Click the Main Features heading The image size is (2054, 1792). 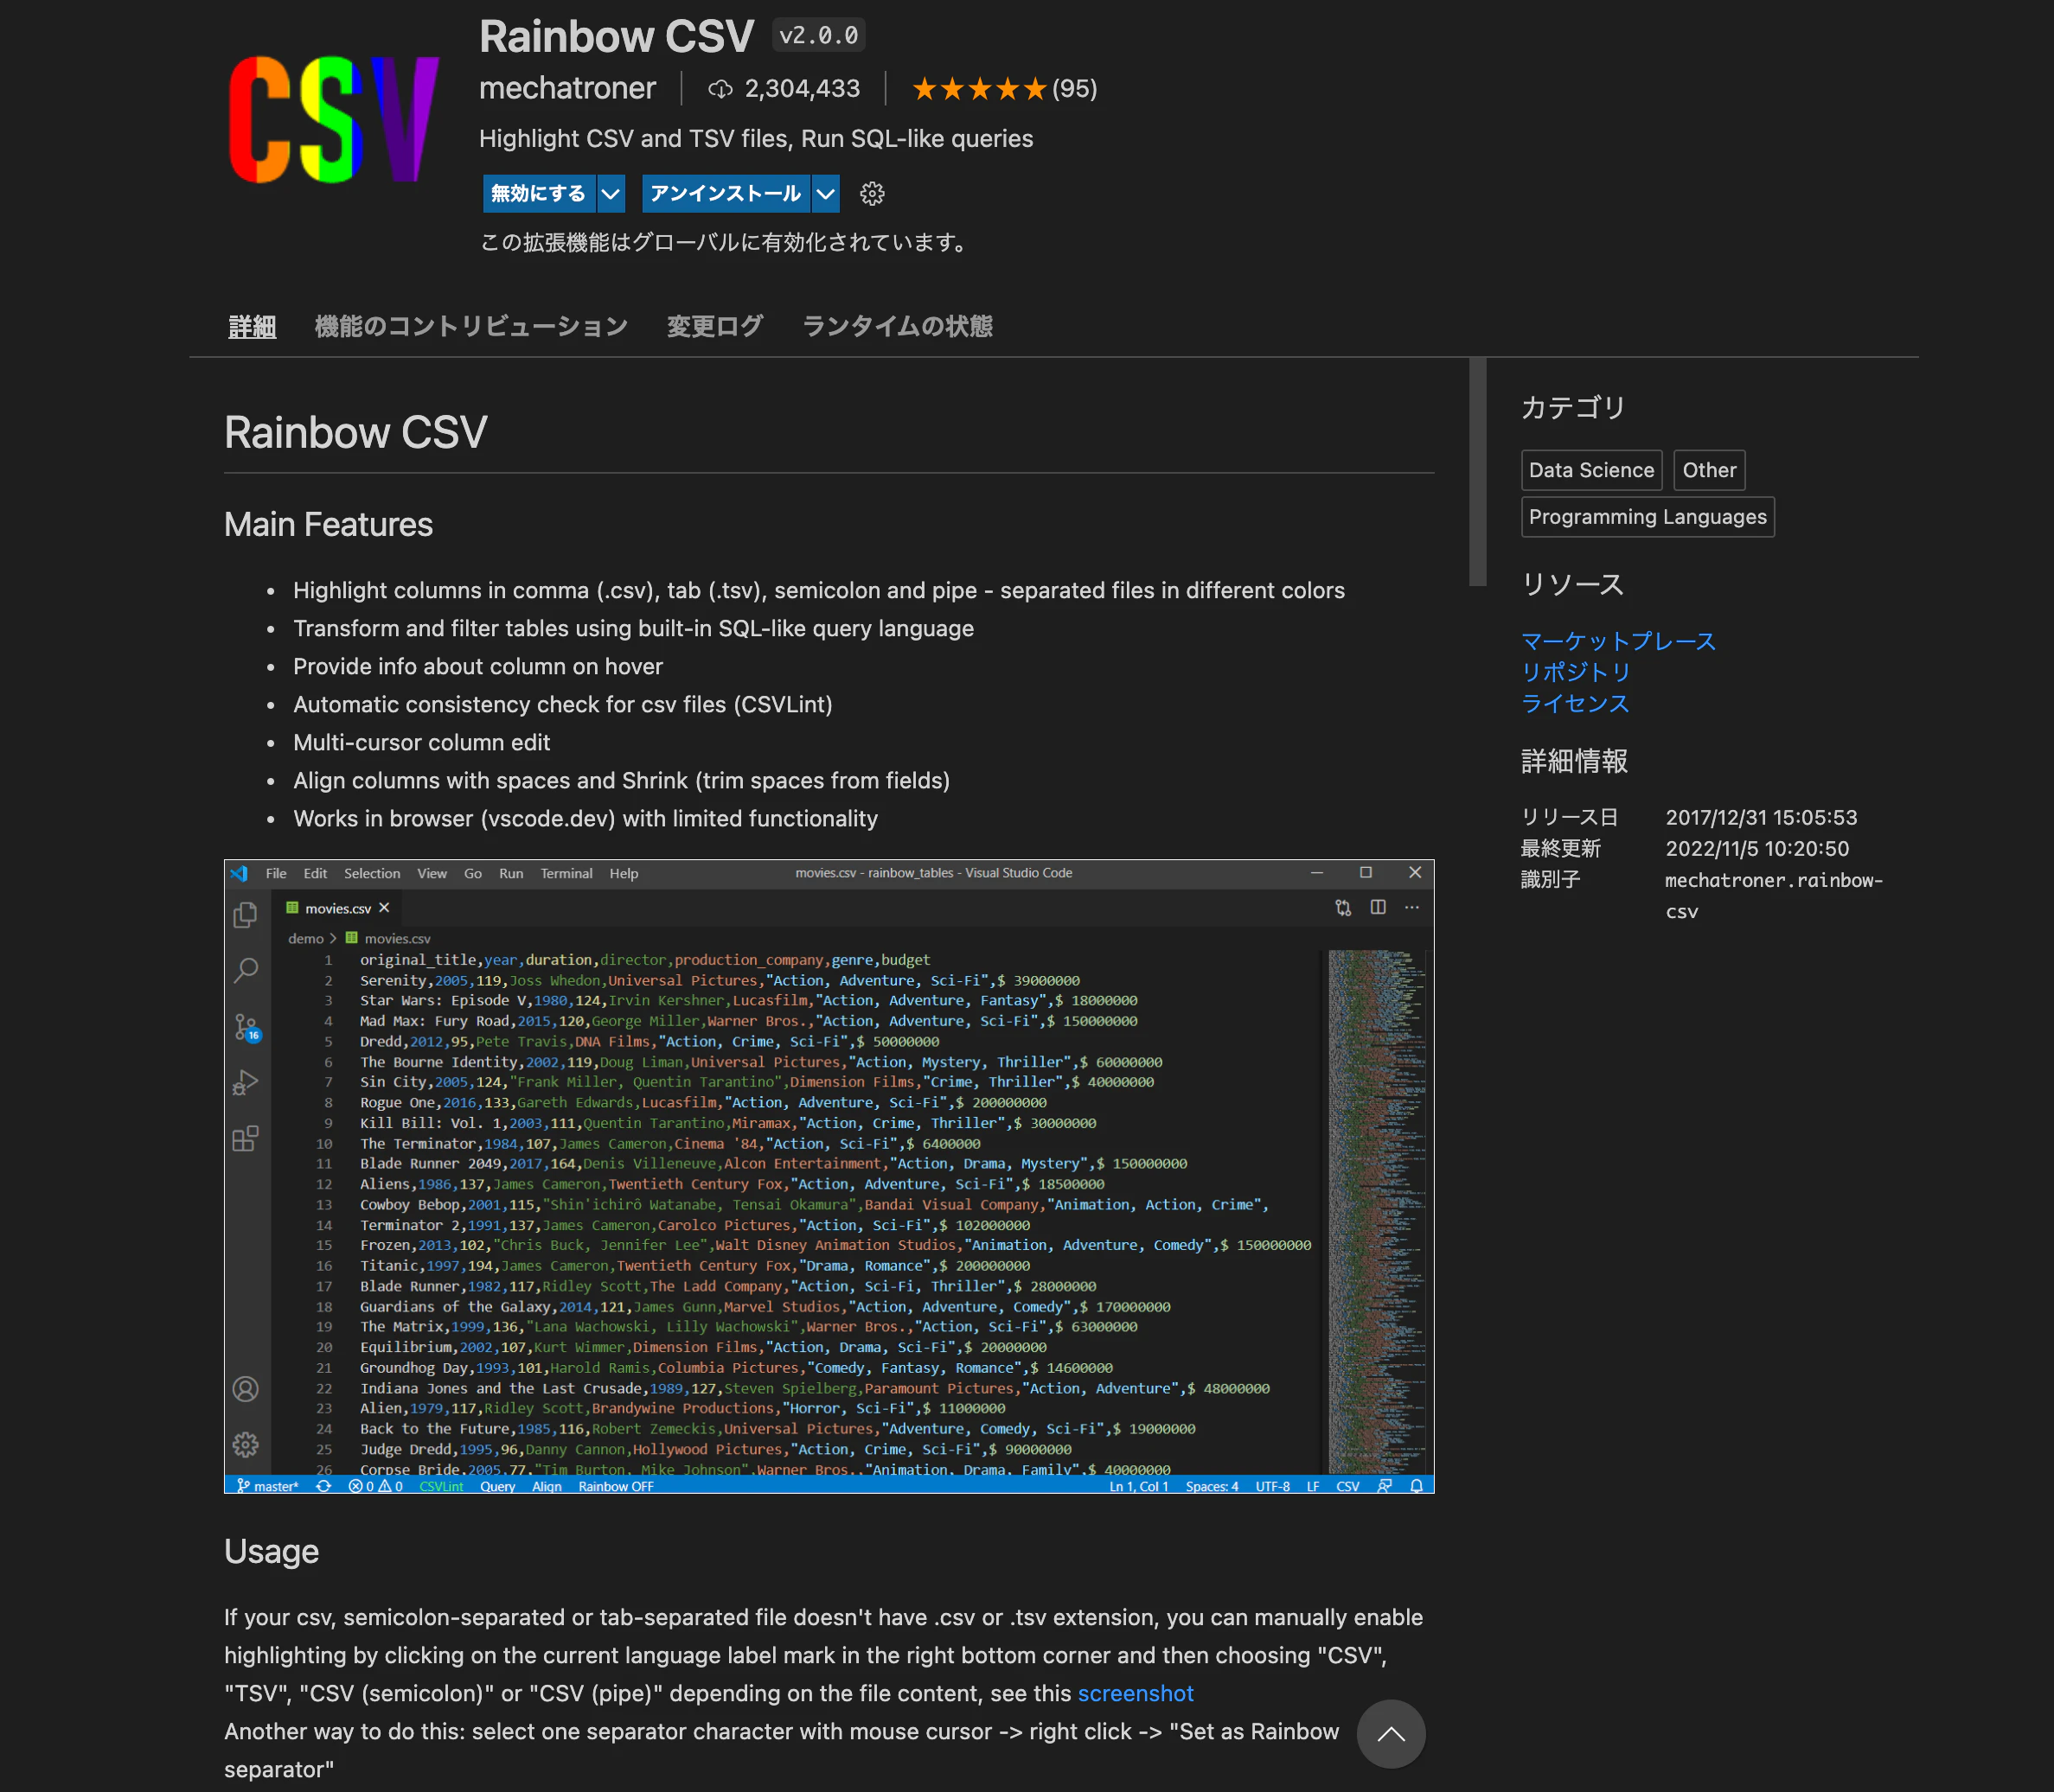(x=328, y=524)
